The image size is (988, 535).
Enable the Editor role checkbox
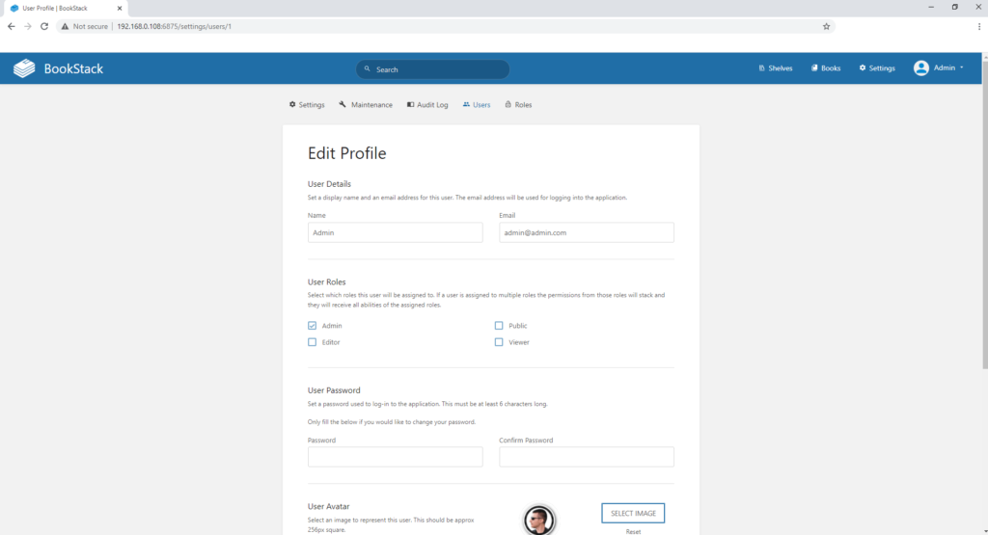coord(312,342)
